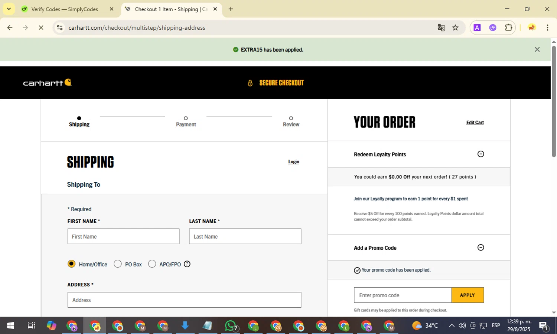Click the green checkmark in EXTRA15 banner
Screen dimensions: 557x334
pos(235,49)
